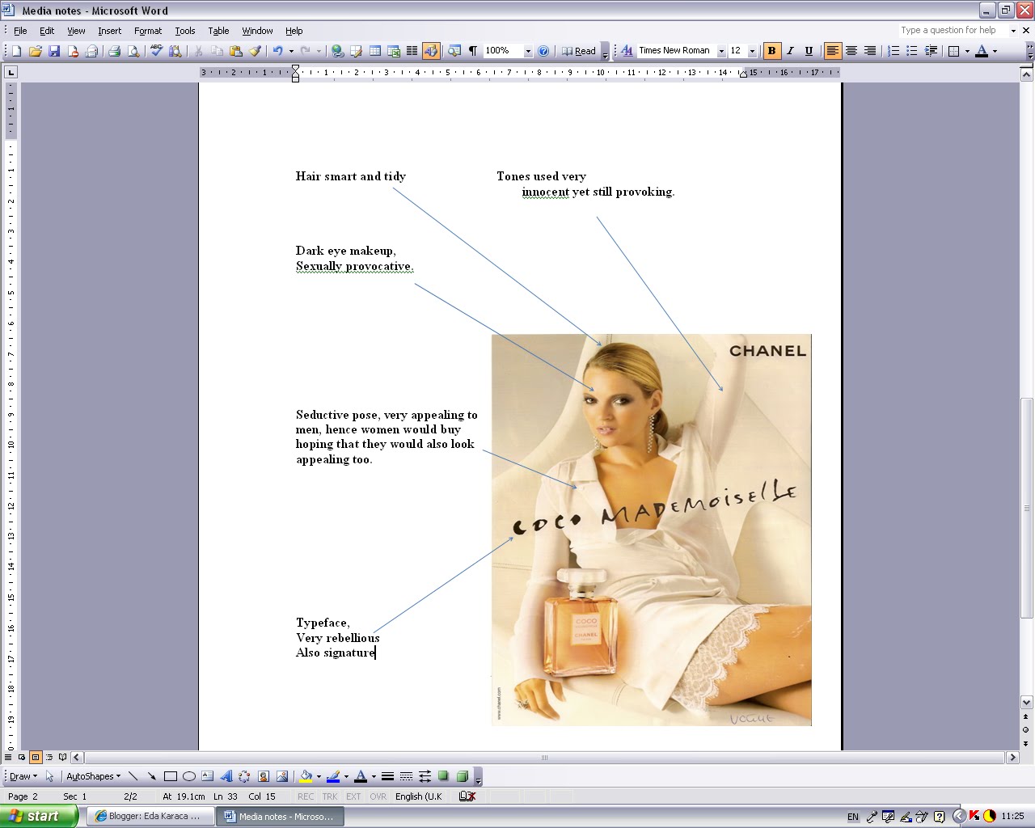Activate Format Painter brush
This screenshot has height=828, width=1035.
point(255,51)
